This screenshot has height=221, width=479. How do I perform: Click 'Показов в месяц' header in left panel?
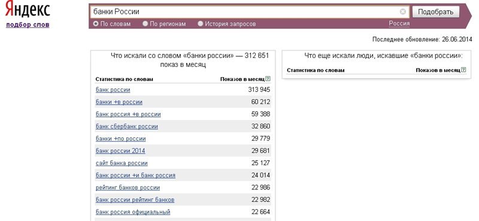242,79
